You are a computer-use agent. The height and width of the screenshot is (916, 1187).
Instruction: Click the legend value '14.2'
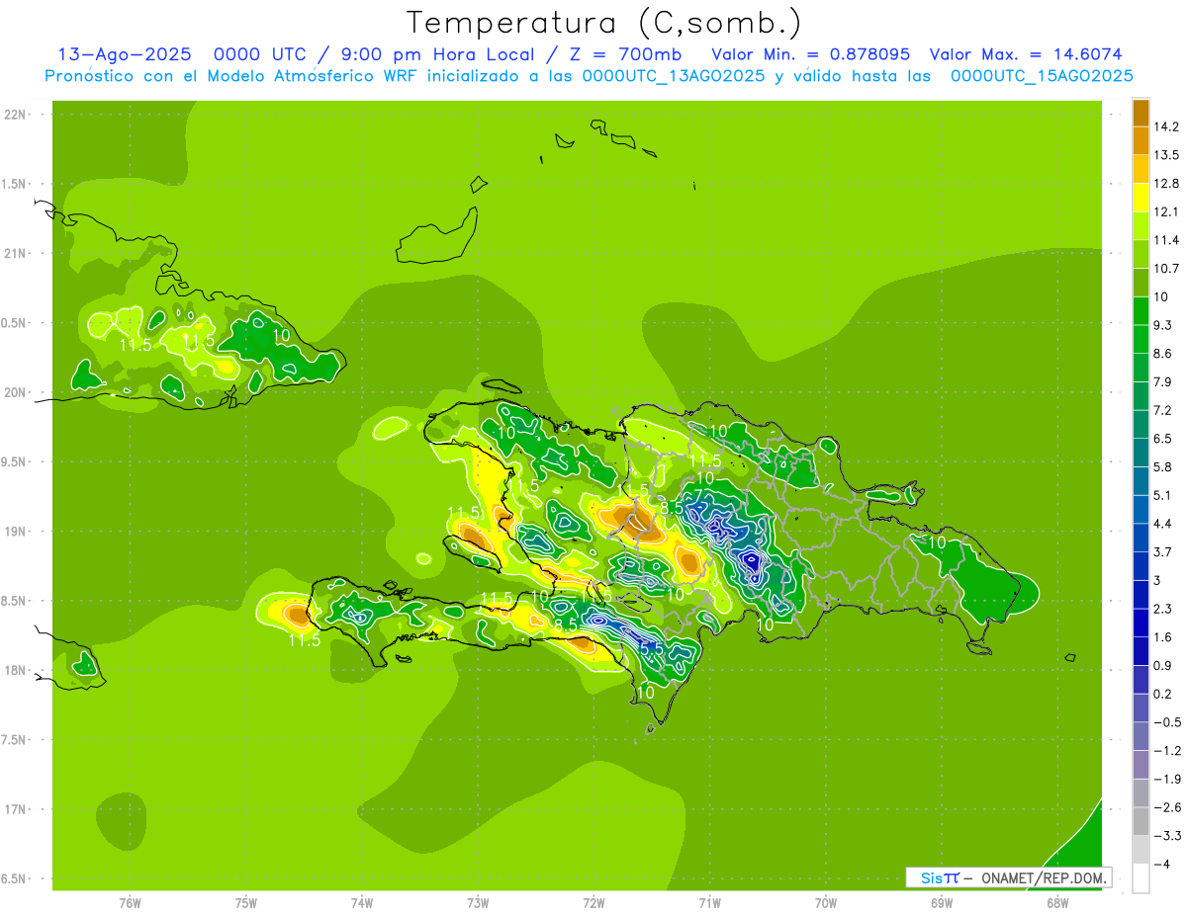[x=1167, y=126]
